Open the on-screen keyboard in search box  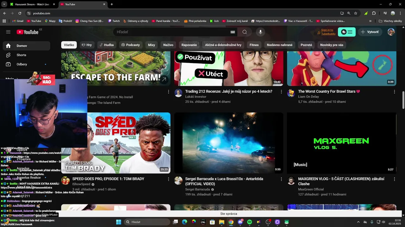tap(233, 32)
